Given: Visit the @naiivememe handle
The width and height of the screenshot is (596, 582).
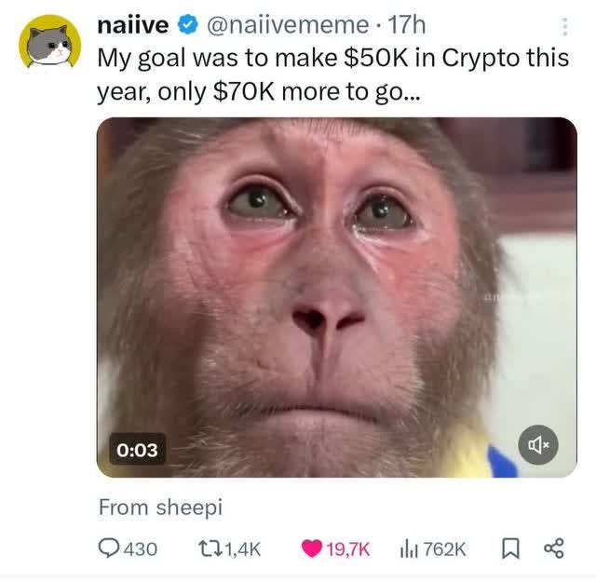Looking at the screenshot, I should 288,25.
